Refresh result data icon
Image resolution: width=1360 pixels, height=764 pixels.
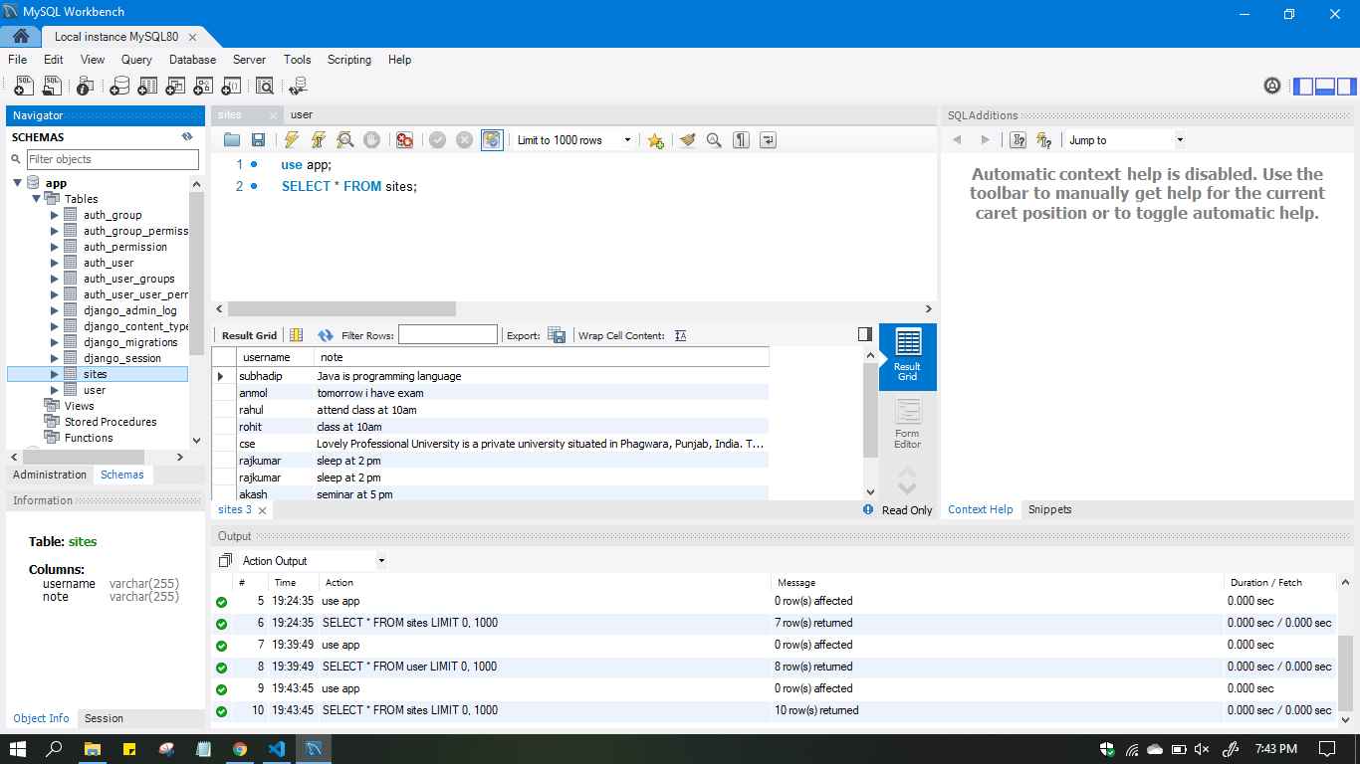point(326,335)
